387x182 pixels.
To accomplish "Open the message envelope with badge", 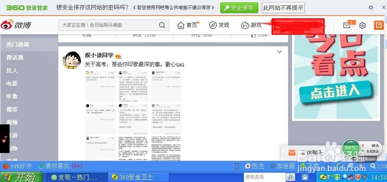I will click(348, 25).
